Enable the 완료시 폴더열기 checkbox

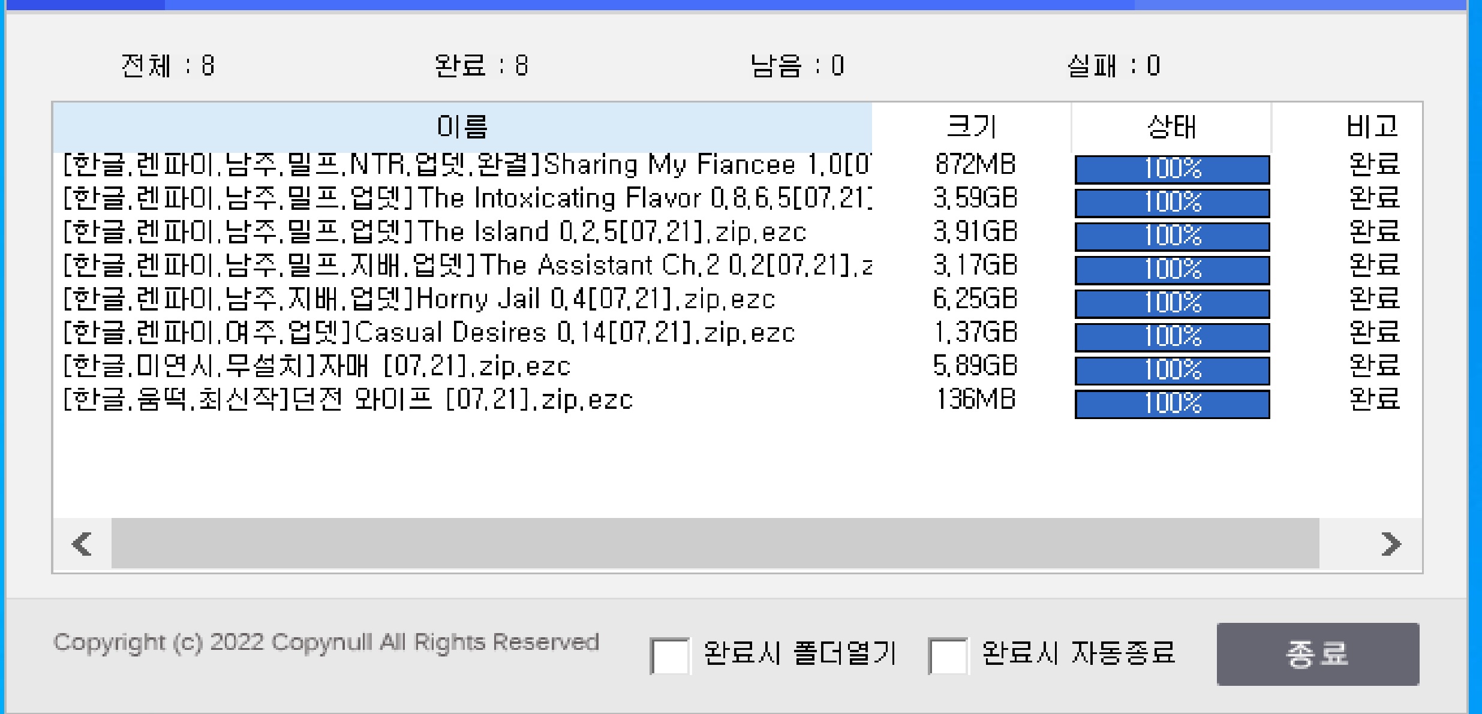coord(669,656)
